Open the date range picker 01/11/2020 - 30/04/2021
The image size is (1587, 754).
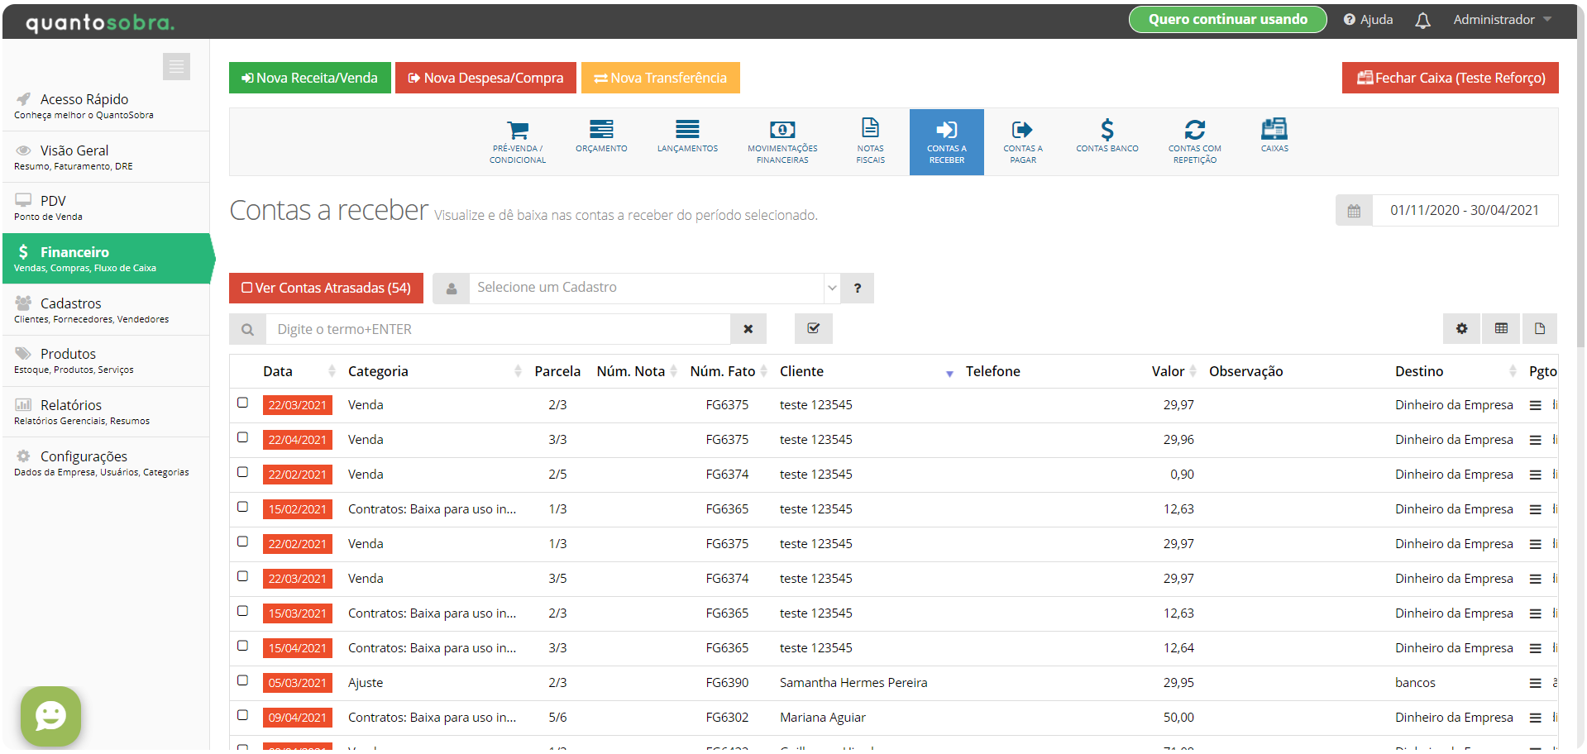pos(1463,211)
